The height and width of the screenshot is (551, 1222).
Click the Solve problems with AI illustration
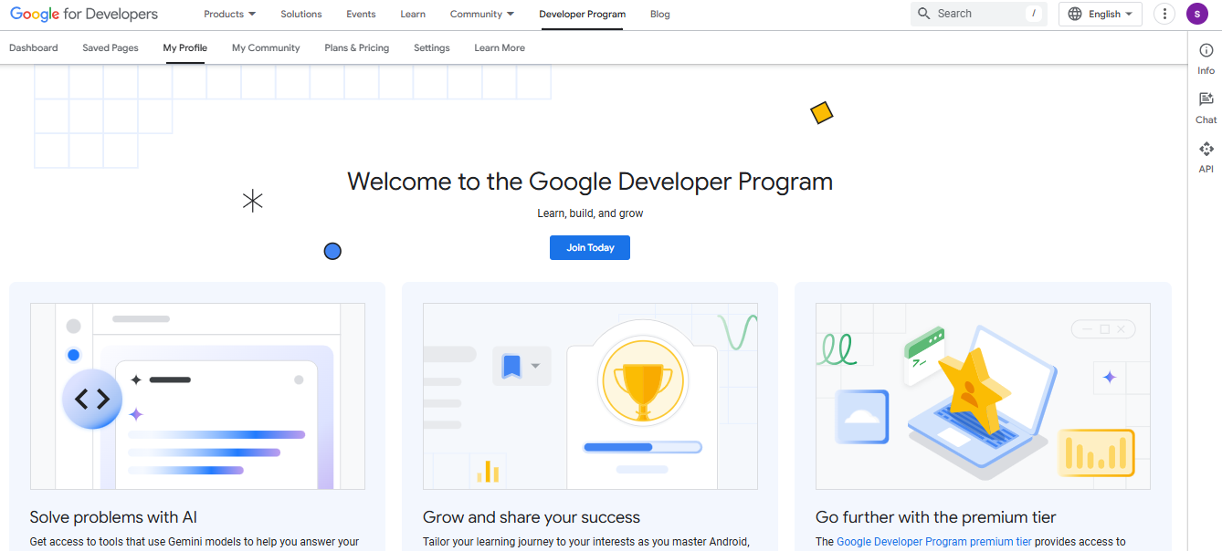tap(197, 396)
